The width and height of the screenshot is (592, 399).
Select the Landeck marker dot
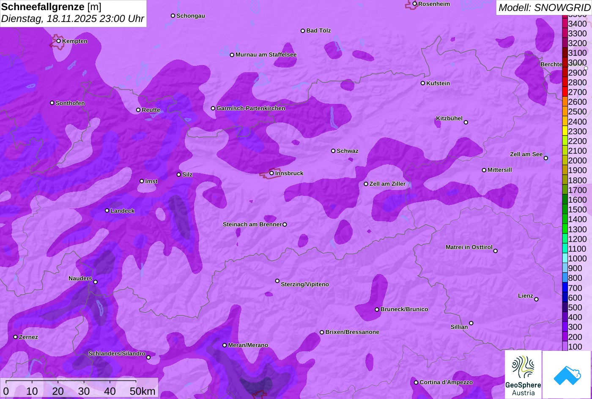(107, 211)
